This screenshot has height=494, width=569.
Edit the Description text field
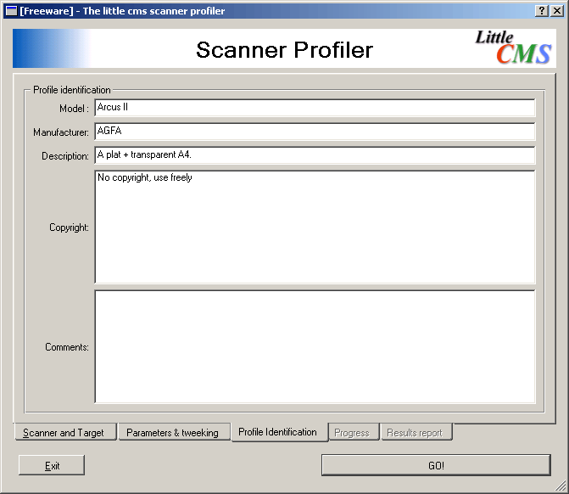coord(315,155)
